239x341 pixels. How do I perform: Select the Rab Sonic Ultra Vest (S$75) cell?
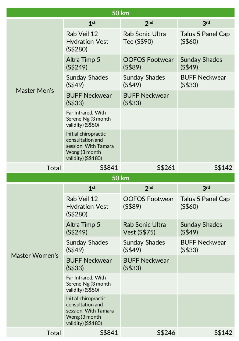149,228
